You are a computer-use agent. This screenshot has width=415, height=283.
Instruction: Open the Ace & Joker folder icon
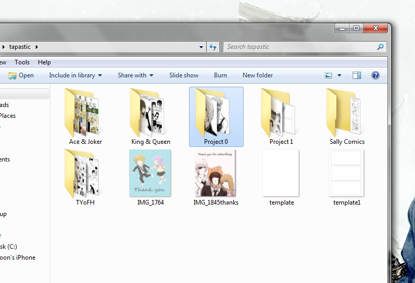pyautogui.click(x=82, y=112)
